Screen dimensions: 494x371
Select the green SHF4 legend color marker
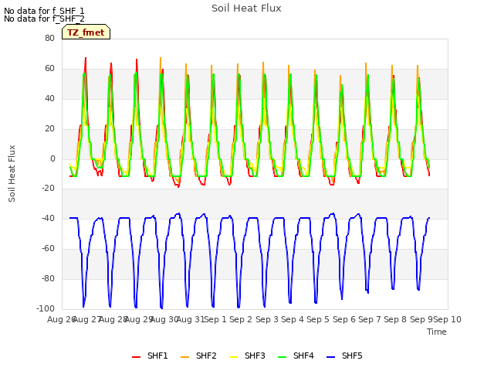tap(282, 357)
